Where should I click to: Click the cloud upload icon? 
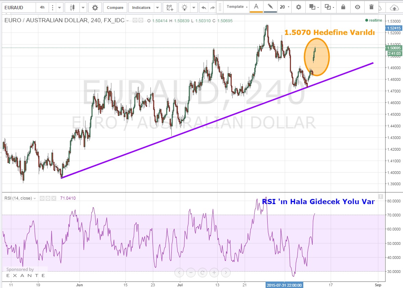click(394, 7)
